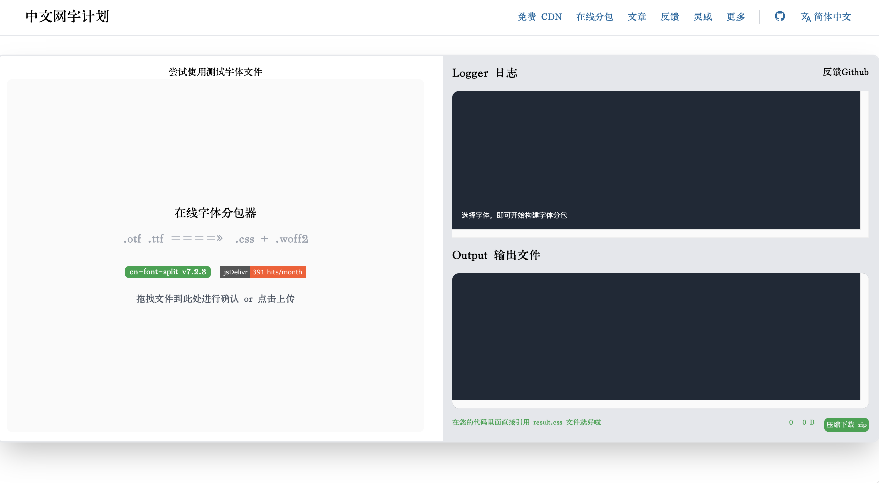Click the Logger 日志 heading
Screen dimensions: 879x483
pyautogui.click(x=484, y=73)
